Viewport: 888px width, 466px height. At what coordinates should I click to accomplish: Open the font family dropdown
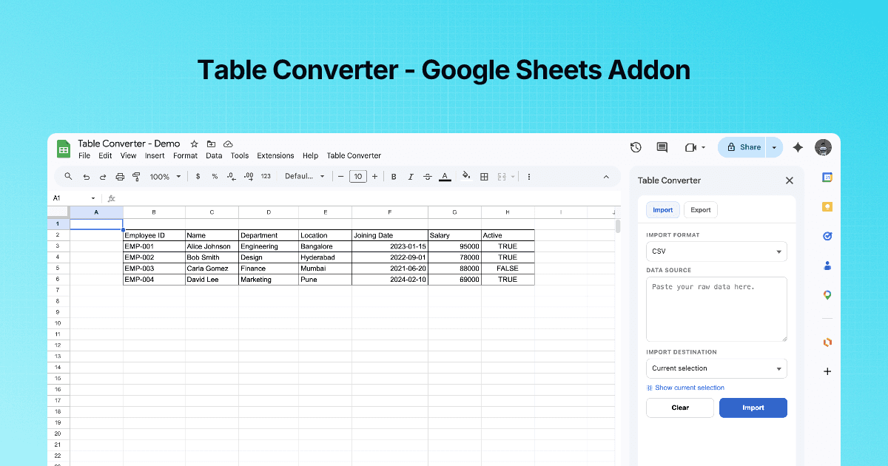304,177
